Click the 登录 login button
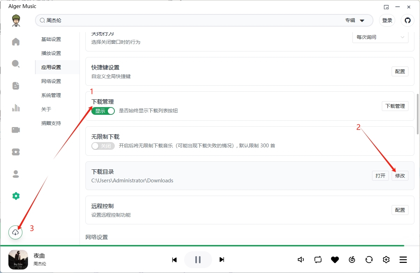The image size is (420, 273). click(x=387, y=20)
